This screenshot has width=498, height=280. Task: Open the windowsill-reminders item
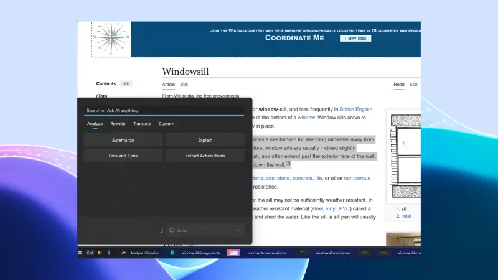tap(333, 253)
